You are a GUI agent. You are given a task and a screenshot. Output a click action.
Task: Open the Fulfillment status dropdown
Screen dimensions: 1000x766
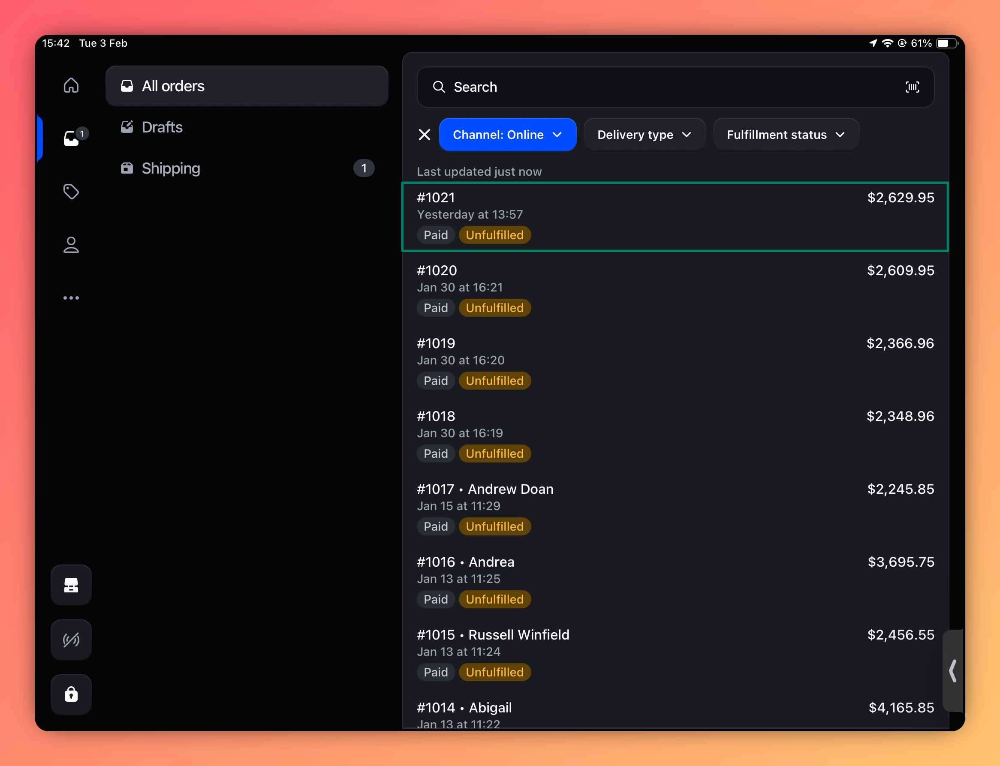click(x=785, y=135)
